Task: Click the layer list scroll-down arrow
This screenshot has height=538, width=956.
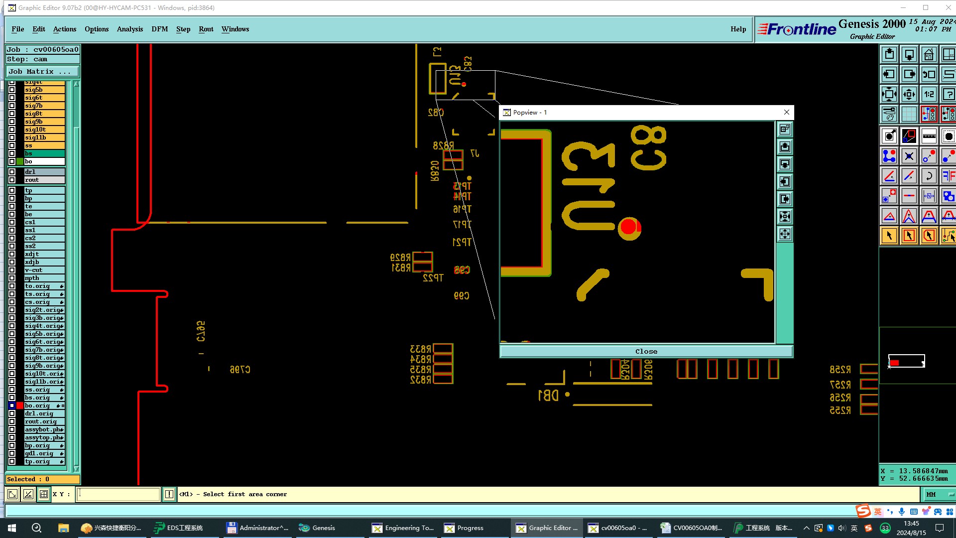Action: click(x=76, y=469)
